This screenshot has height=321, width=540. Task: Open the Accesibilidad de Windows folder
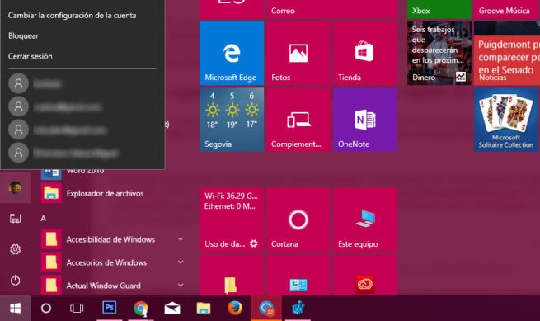(110, 239)
